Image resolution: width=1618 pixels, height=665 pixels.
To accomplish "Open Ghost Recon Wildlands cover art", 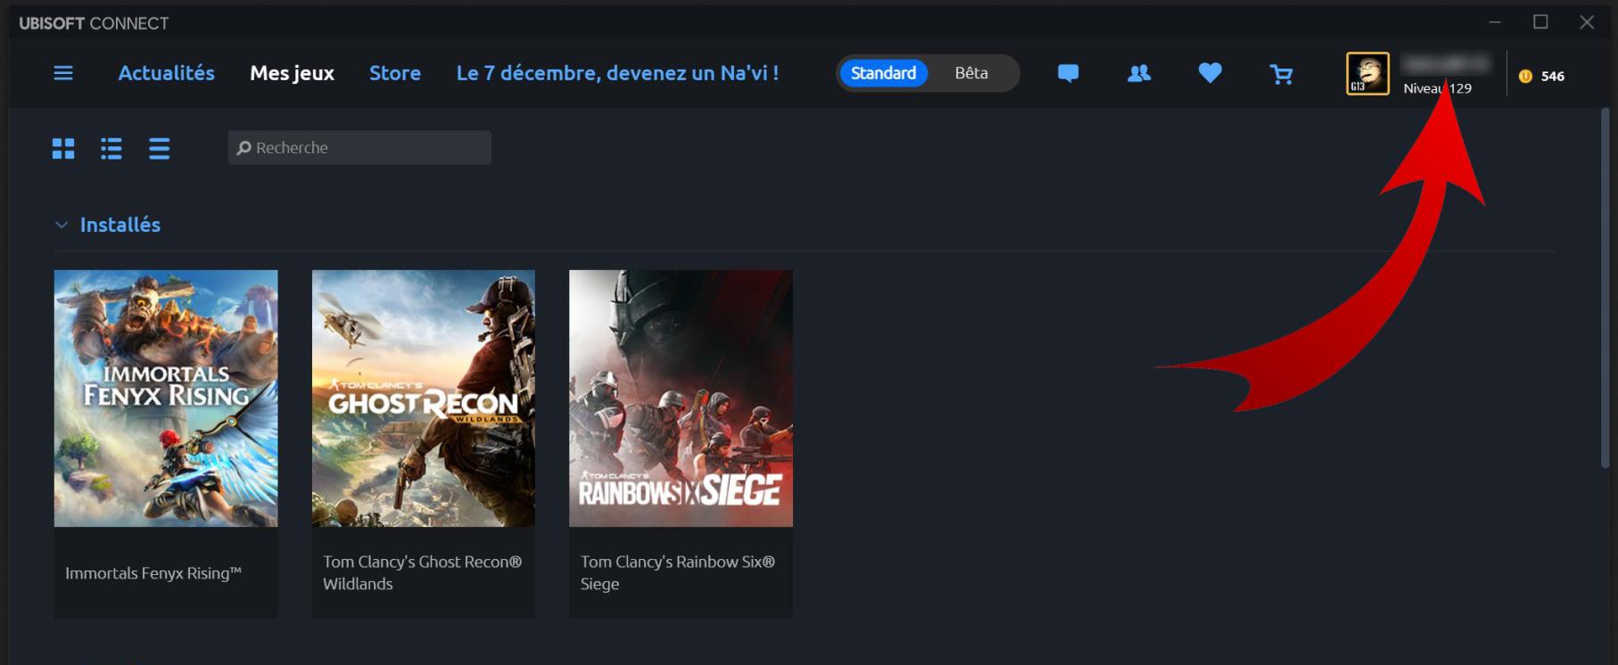I will [x=424, y=398].
